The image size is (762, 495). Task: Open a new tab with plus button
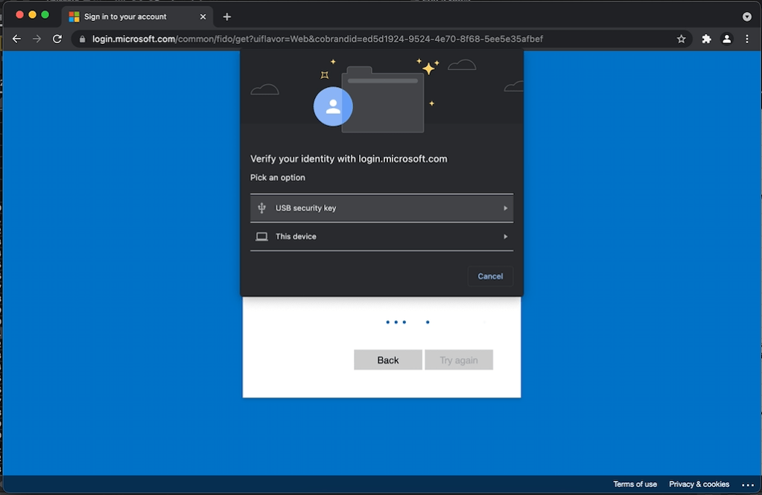tap(227, 16)
